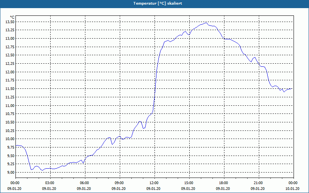
Task: Click the 10,25 temperature tick label
Action: click(x=10, y=130)
